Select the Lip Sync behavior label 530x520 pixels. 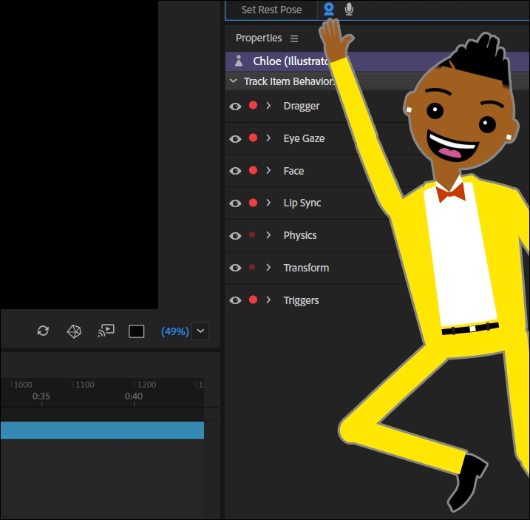(x=302, y=203)
